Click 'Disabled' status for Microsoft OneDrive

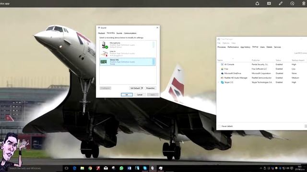pos(279,73)
